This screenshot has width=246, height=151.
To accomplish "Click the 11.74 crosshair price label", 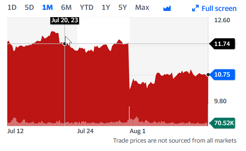I will tap(222, 44).
